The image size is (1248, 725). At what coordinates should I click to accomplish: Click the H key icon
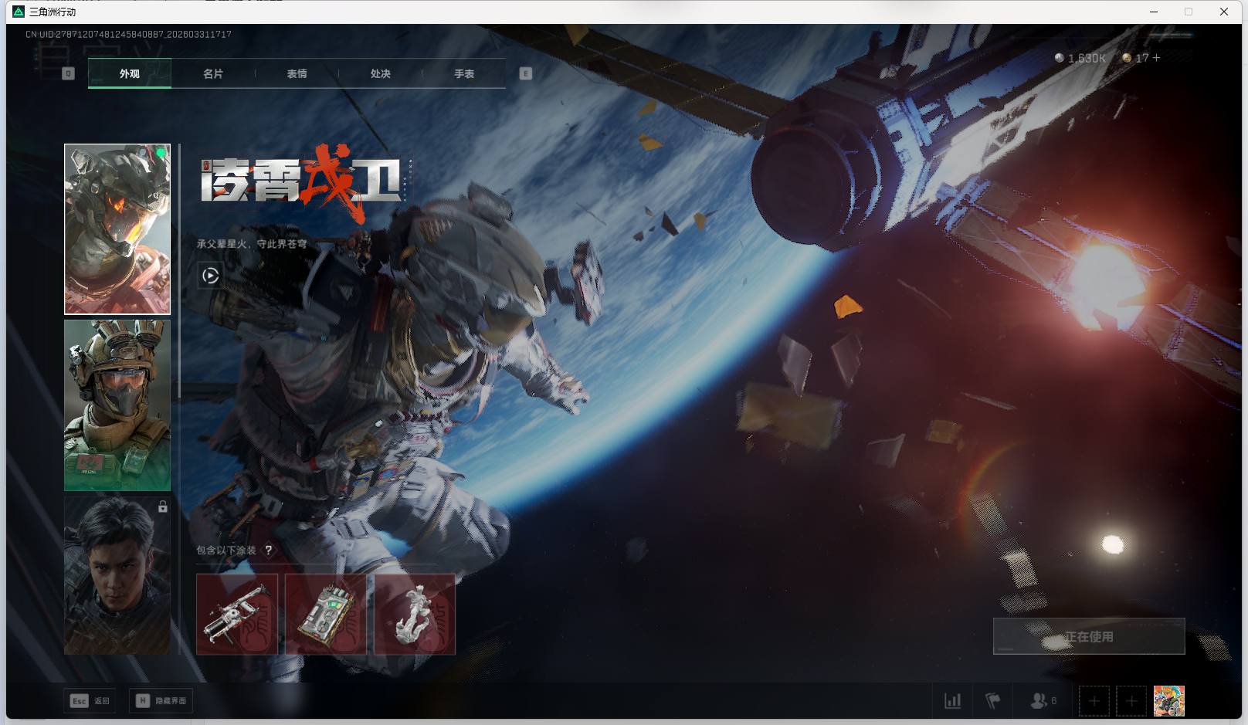pyautogui.click(x=142, y=701)
